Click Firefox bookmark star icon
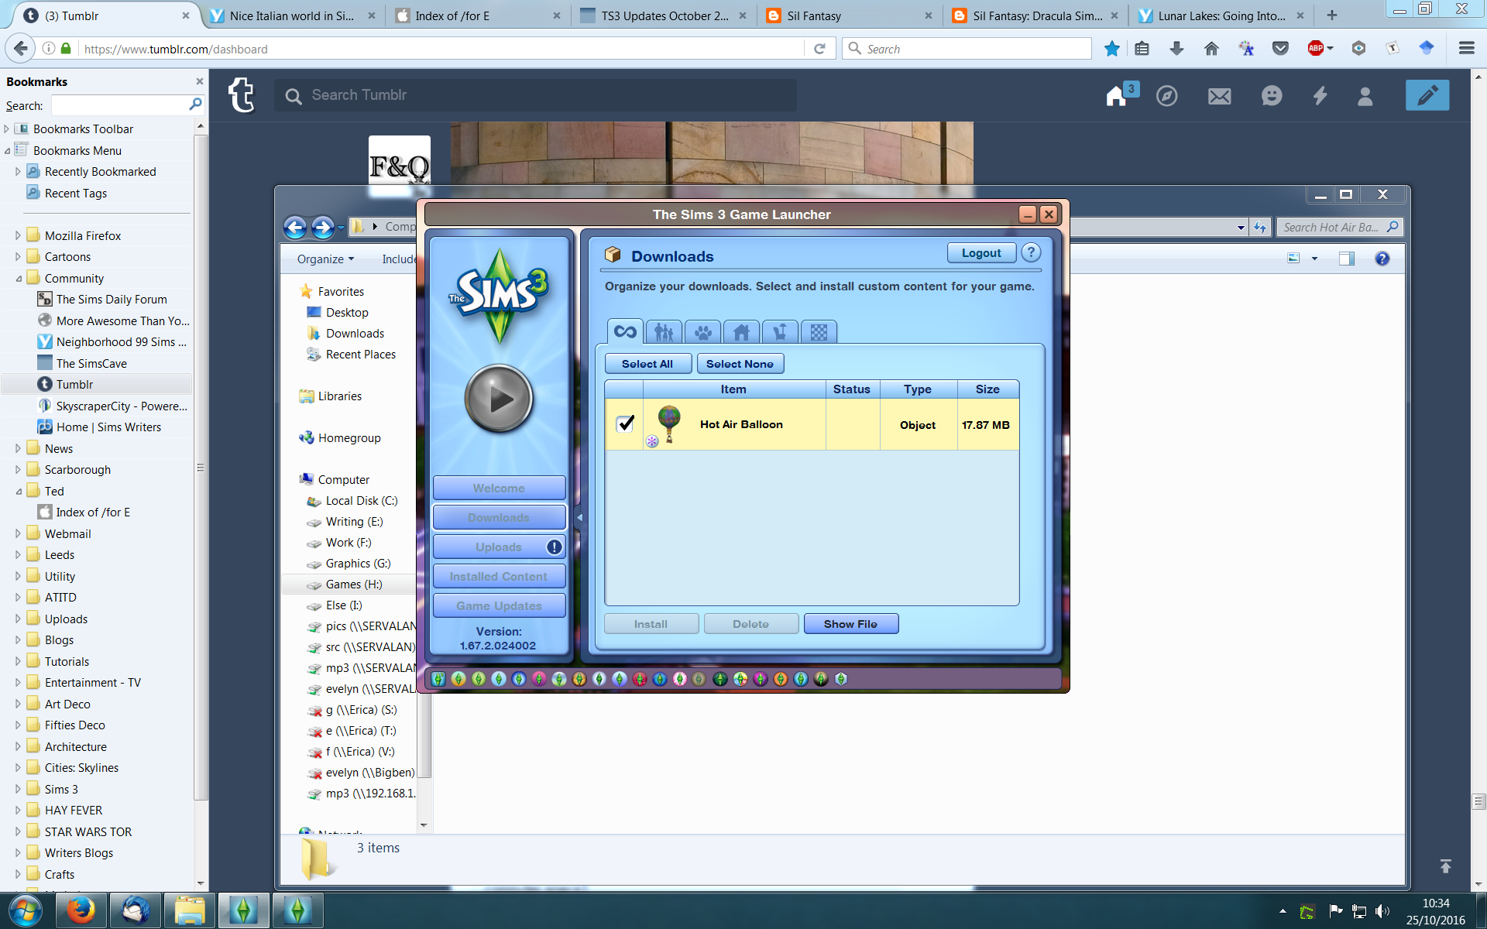This screenshot has width=1487, height=929. click(x=1111, y=49)
